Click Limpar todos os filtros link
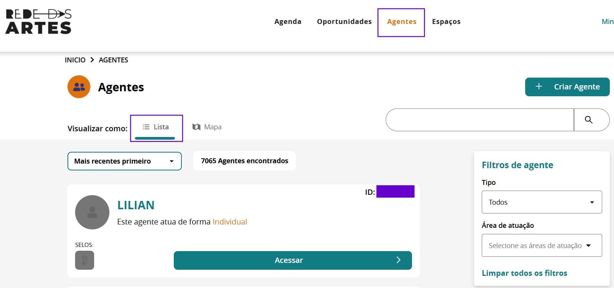This screenshot has width=614, height=288. click(x=524, y=273)
